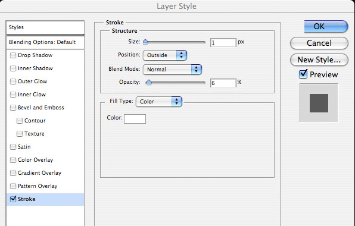
Task: Click the New Style... button
Action: 319,59
